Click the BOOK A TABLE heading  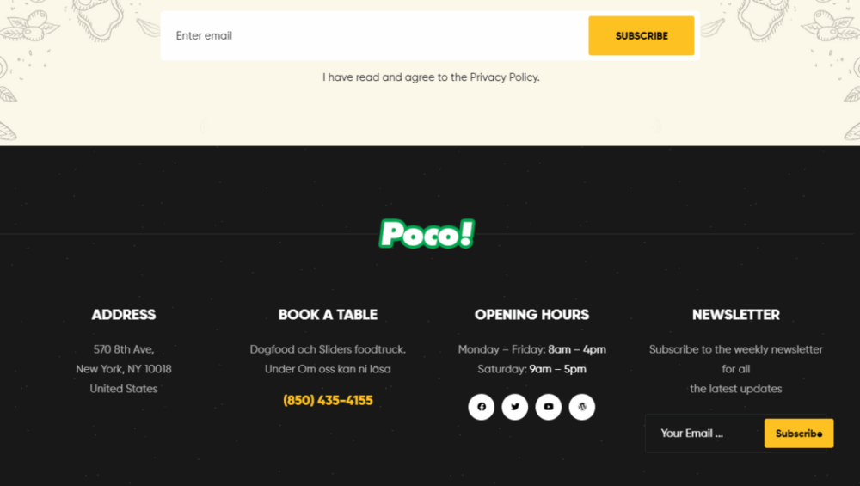pos(328,315)
